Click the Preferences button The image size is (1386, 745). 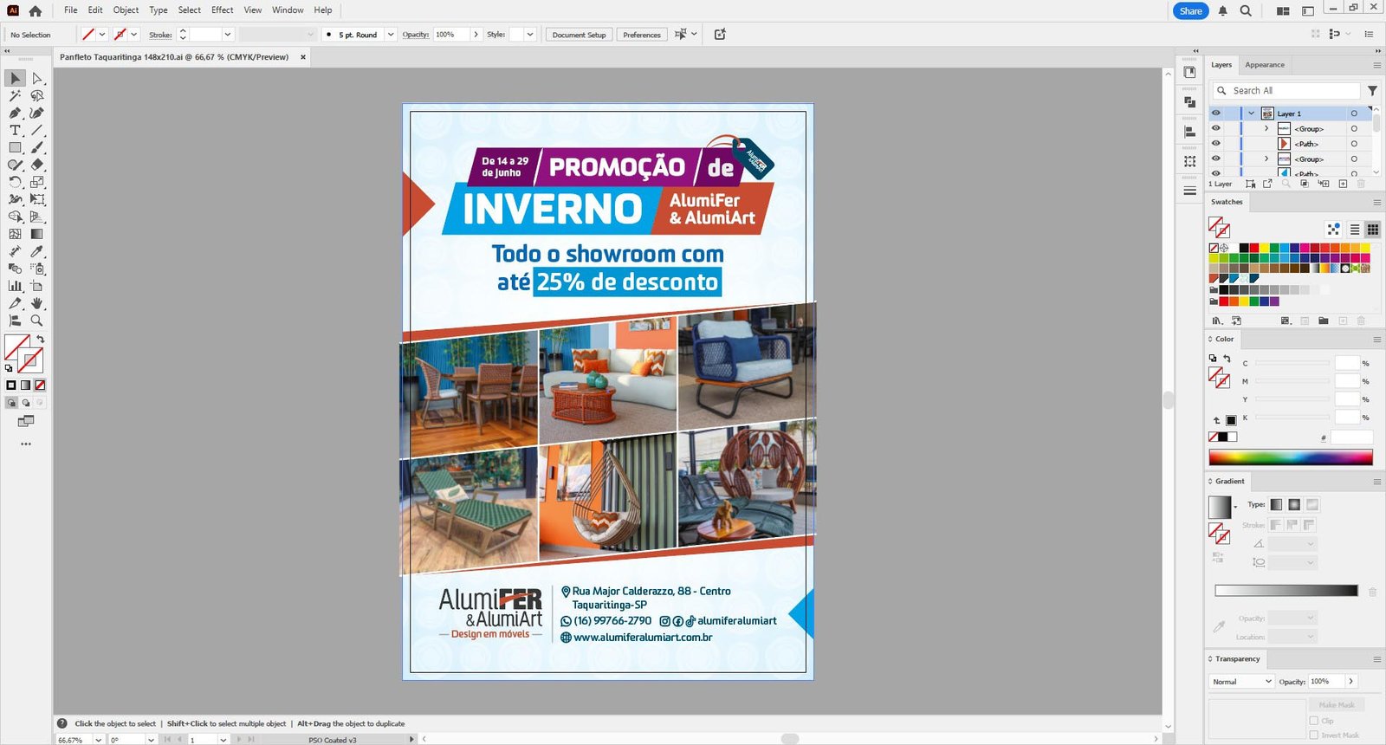[x=642, y=35]
